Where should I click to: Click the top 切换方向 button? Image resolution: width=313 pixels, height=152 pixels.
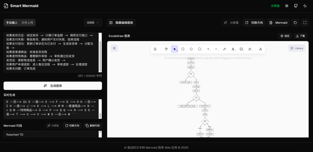click(x=254, y=23)
